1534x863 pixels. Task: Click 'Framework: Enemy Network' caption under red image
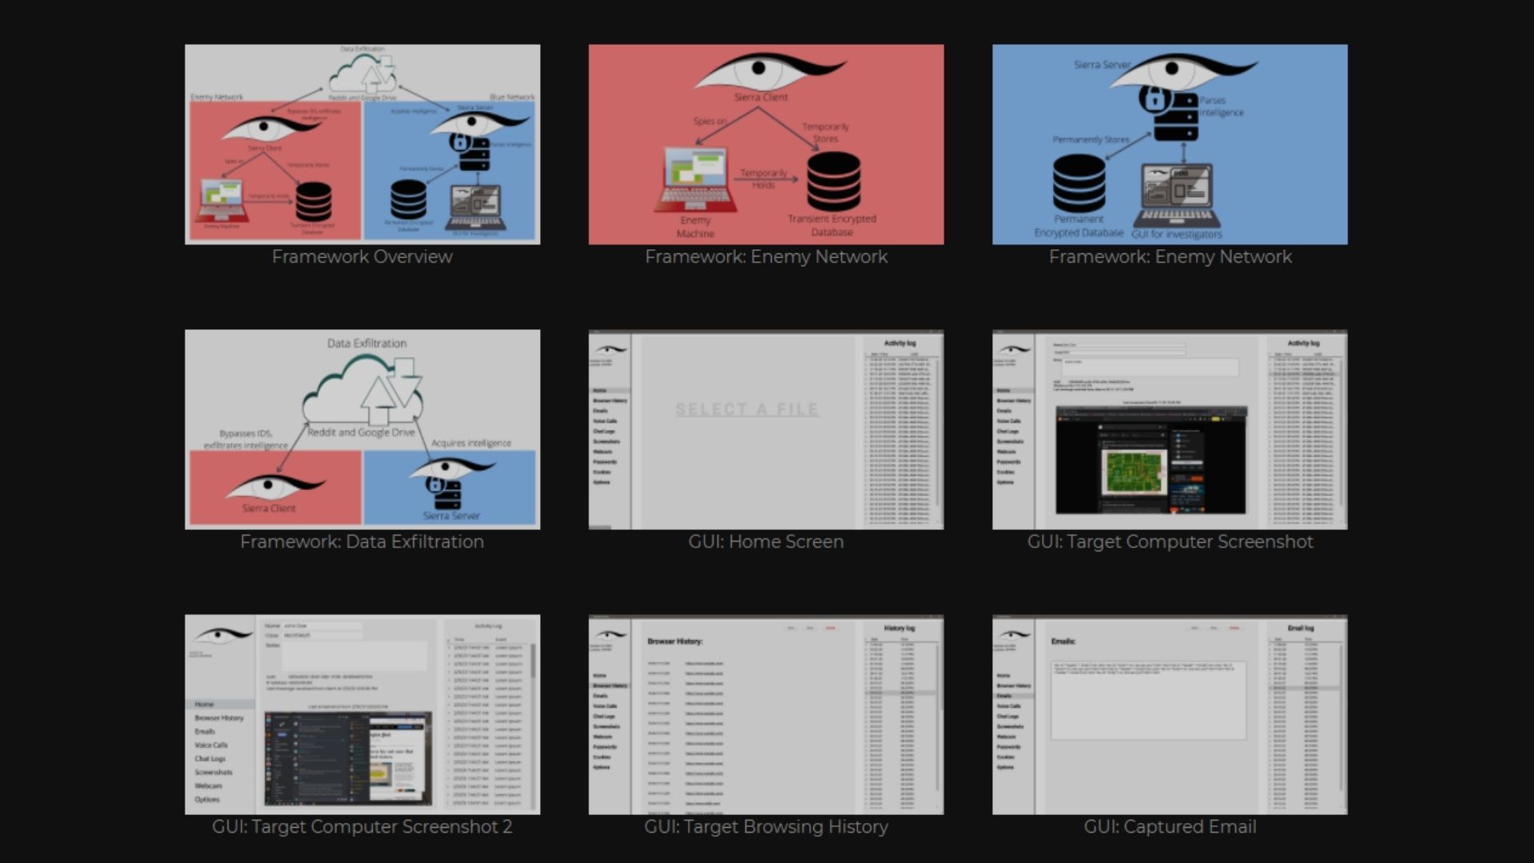click(x=766, y=257)
